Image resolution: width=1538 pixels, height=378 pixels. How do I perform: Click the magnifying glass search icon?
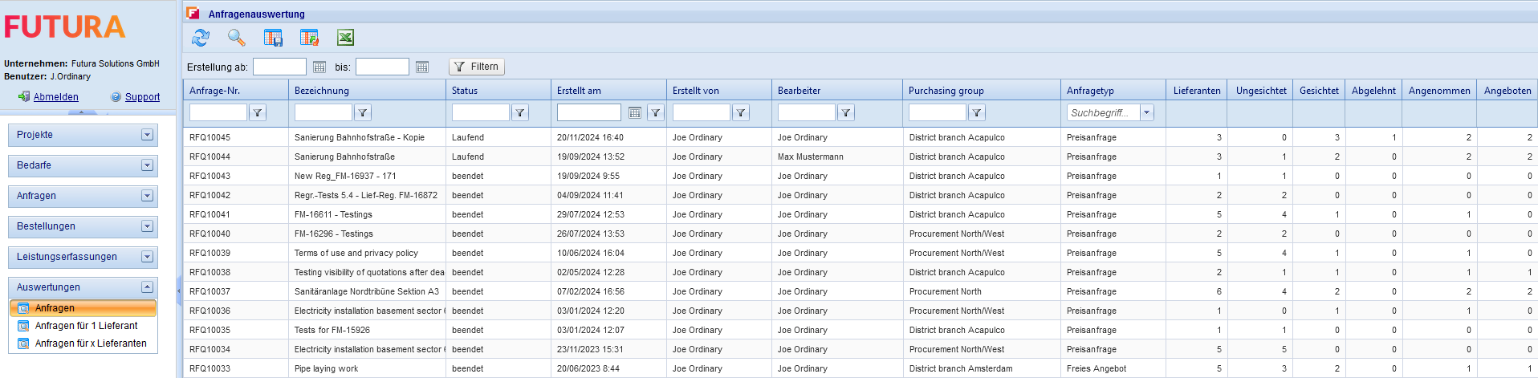click(236, 38)
